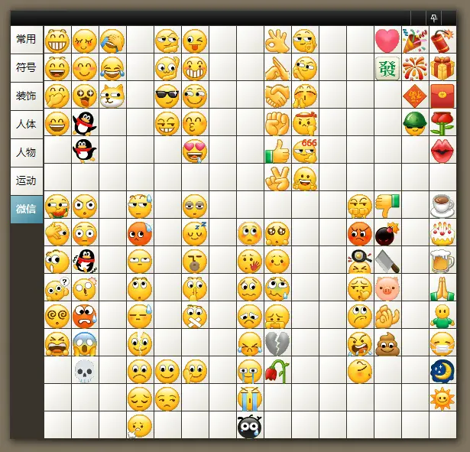Choose the sunglasses smiley emoji
The height and width of the screenshot is (452, 470).
[x=167, y=96]
